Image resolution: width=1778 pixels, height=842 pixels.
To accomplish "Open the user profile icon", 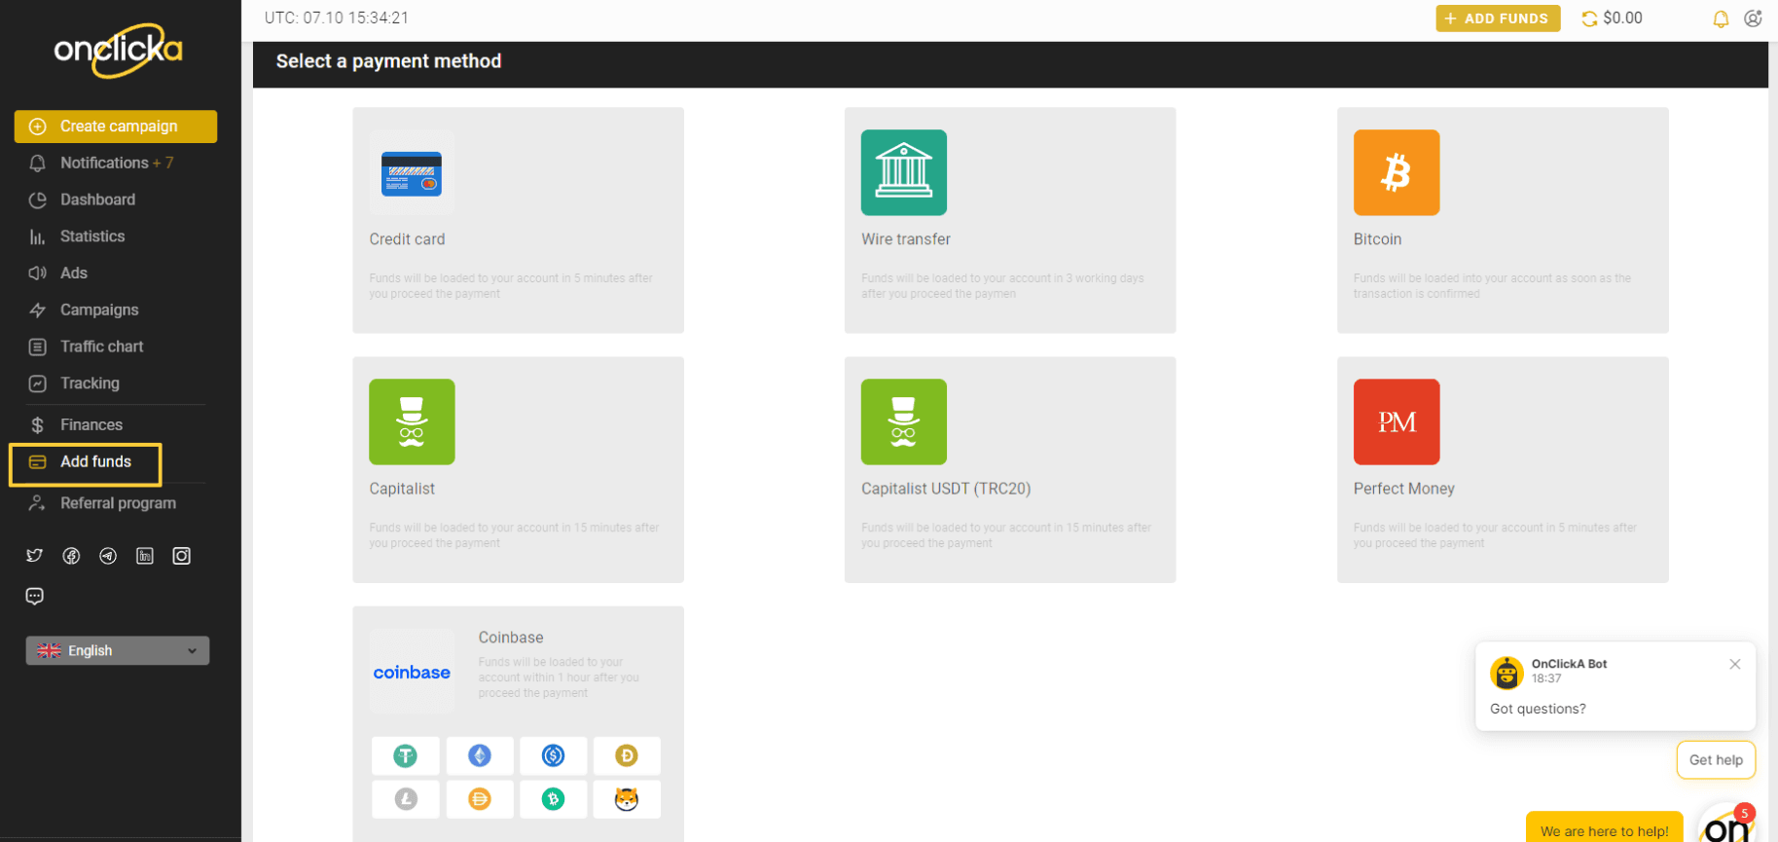I will (x=1753, y=18).
